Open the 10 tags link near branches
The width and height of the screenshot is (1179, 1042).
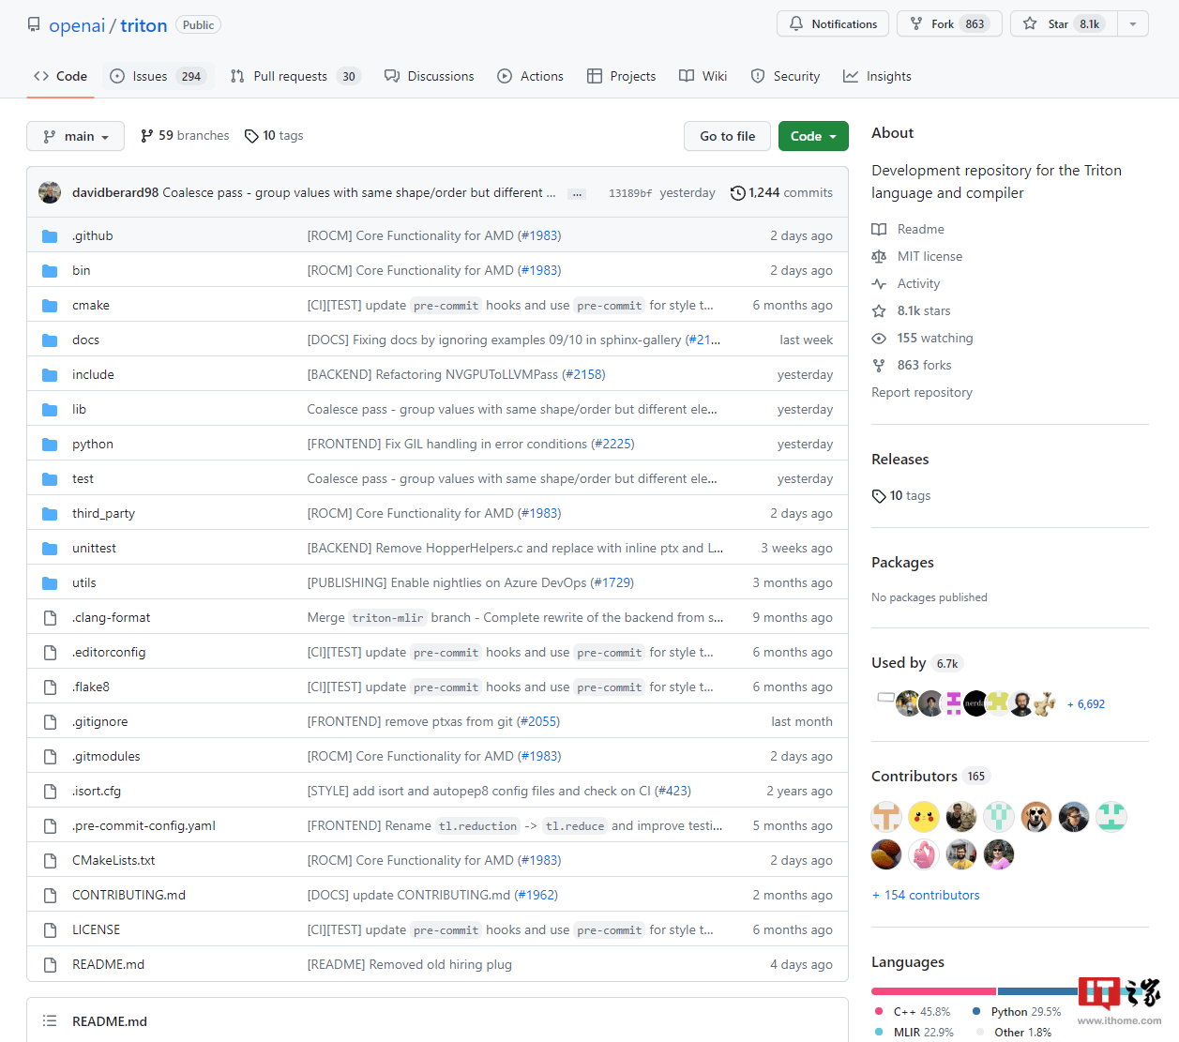(274, 135)
